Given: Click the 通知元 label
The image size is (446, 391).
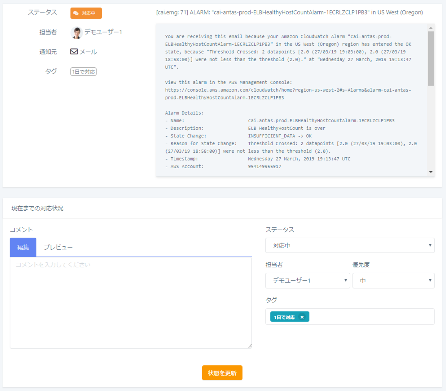Looking at the screenshot, I should point(48,52).
